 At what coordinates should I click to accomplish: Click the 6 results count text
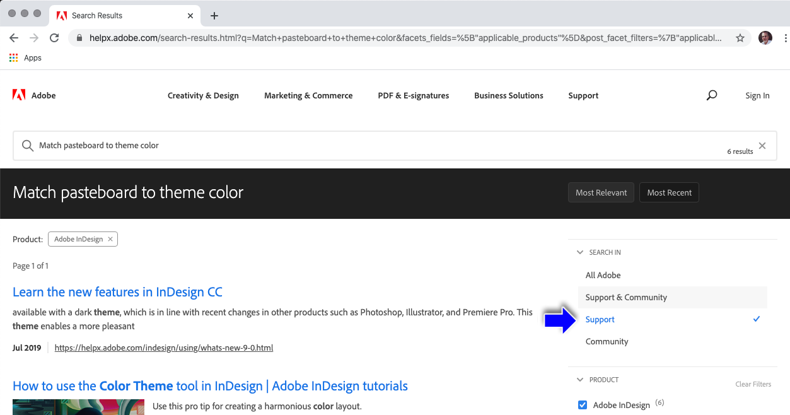coord(740,151)
